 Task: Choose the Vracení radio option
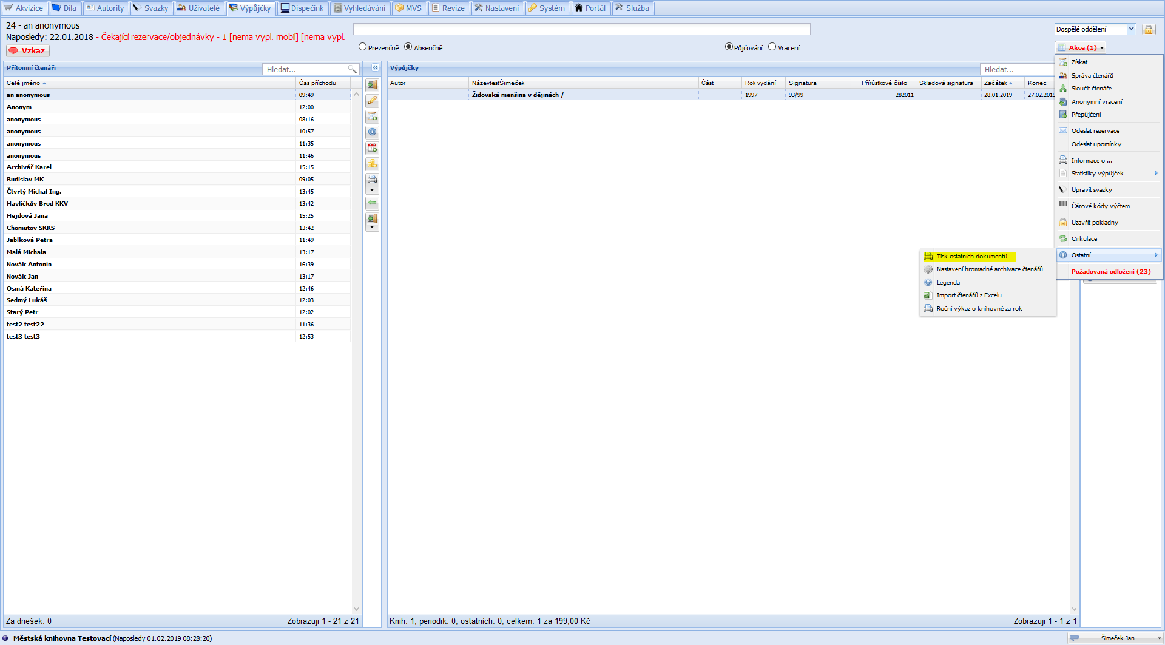(x=772, y=47)
